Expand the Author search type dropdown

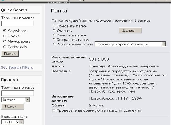(27, 100)
